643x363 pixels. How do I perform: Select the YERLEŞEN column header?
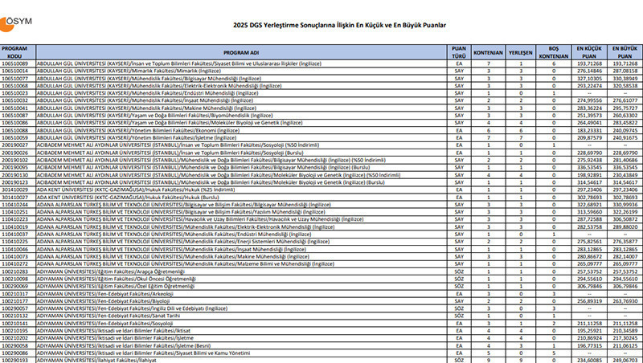point(521,52)
